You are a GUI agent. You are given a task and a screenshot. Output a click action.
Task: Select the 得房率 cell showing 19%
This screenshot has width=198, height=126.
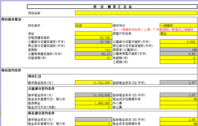[178, 50]
